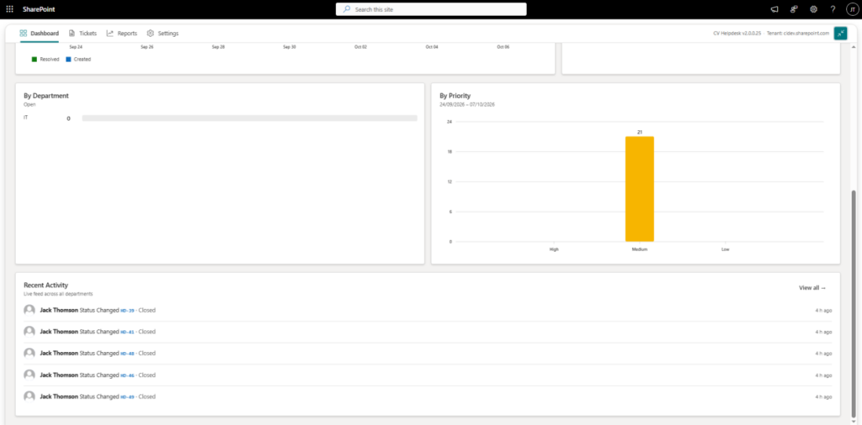
Task: Click the bar value label 21
Action: click(x=640, y=132)
